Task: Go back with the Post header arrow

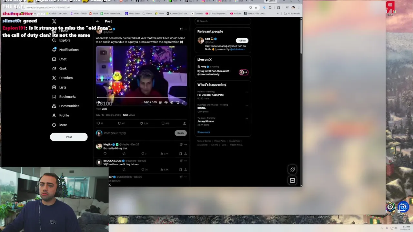Action: (x=97, y=21)
